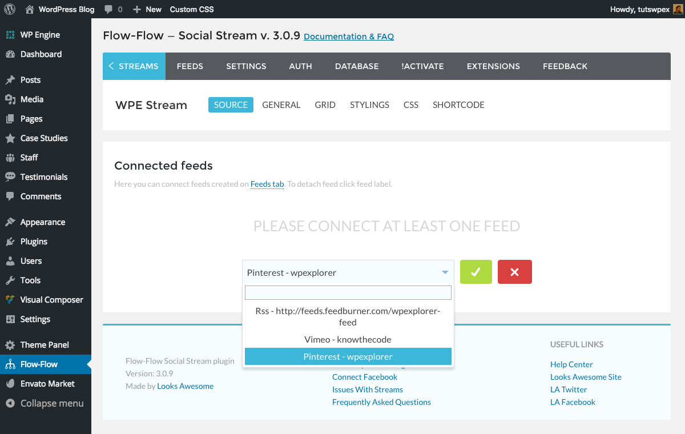Open the SETTINGS tab
Image resolution: width=685 pixels, height=434 pixels.
[x=246, y=66]
